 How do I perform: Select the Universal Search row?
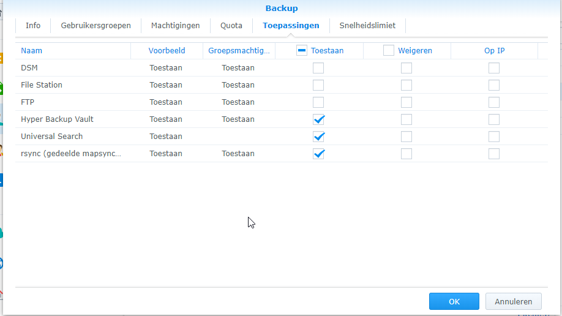click(x=282, y=137)
